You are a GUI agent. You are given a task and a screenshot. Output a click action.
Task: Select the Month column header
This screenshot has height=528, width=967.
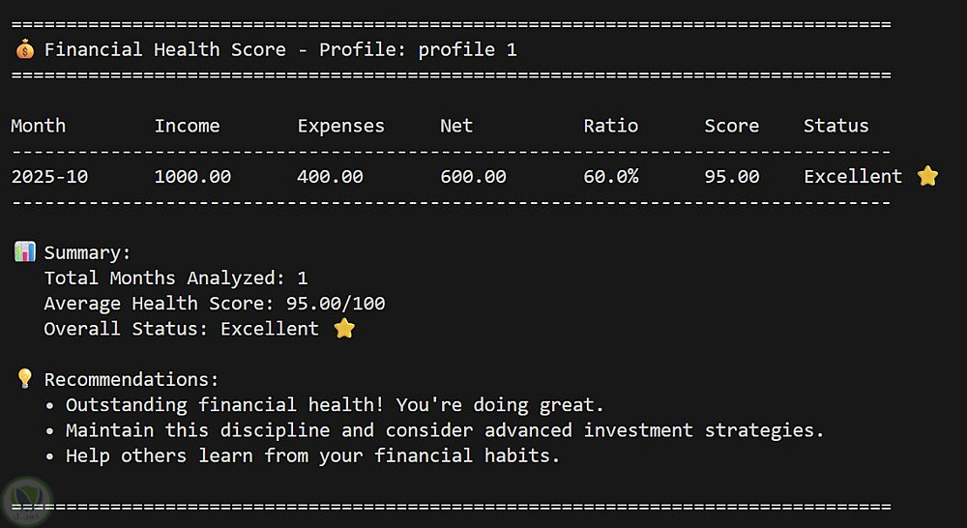coord(39,126)
